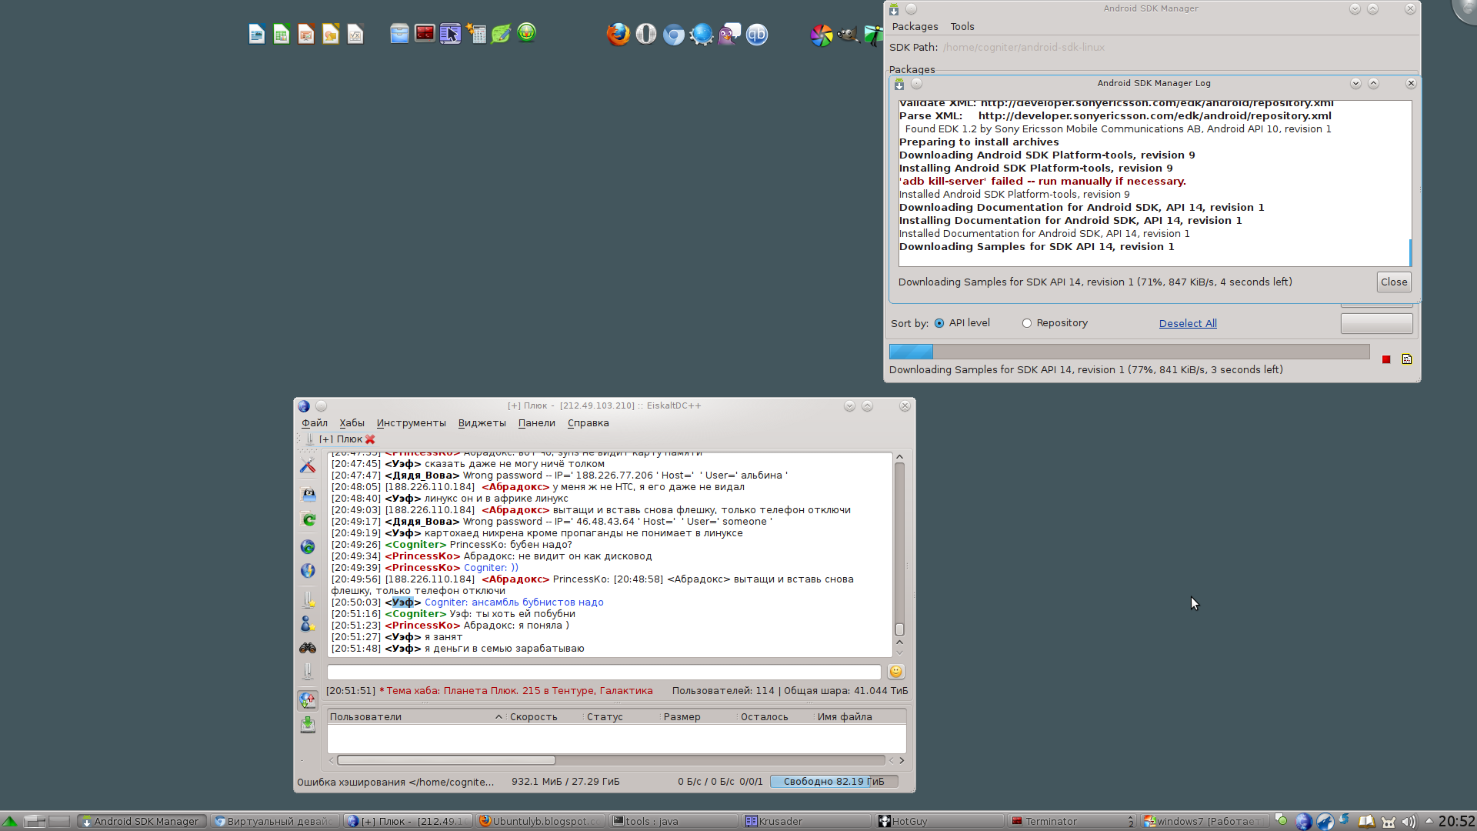Open settings via the crossed tools icon
The height and width of the screenshot is (831, 1477).
[x=308, y=466]
